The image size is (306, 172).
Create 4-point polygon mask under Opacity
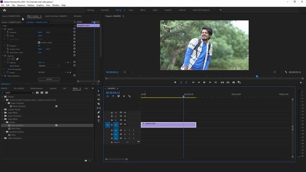13,59
